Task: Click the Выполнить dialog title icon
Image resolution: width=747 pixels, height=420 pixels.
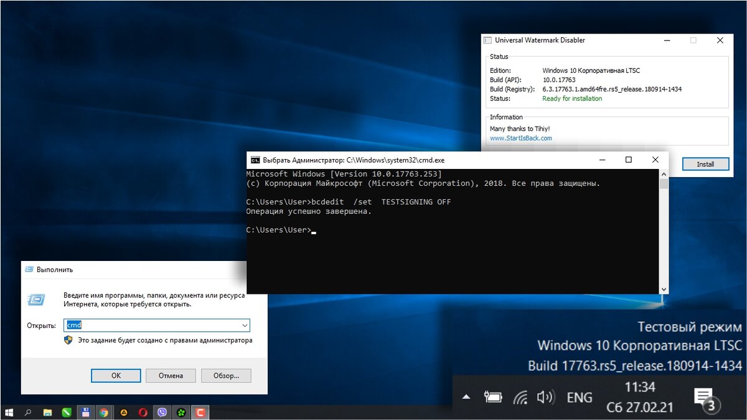Action: (x=29, y=270)
